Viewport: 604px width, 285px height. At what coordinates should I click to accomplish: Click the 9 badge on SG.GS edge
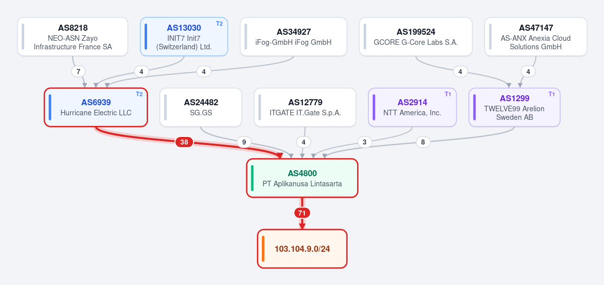(x=243, y=142)
